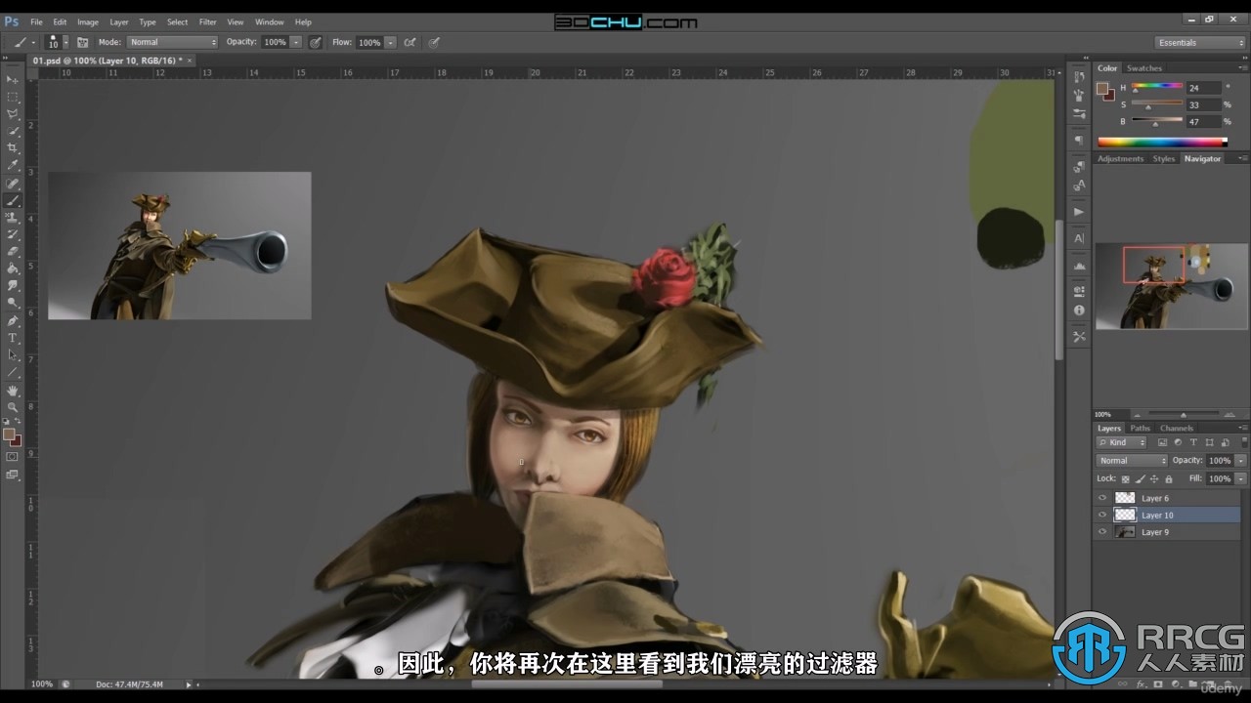The image size is (1251, 703).
Task: Open the layer blend mode dropdown
Action: pos(1132,460)
